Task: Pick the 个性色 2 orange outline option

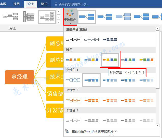Action: (x=73, y=100)
